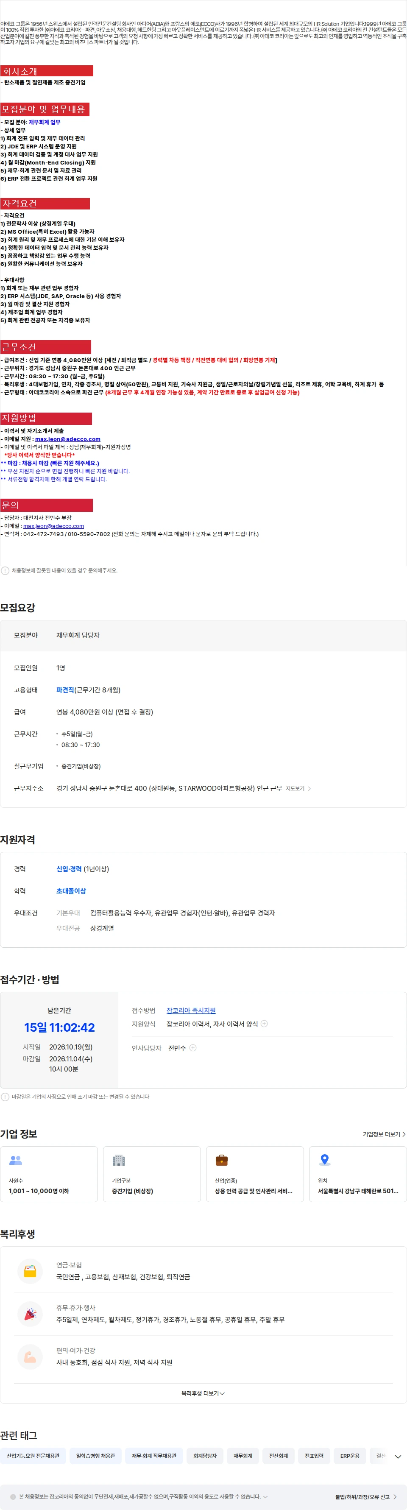The height and width of the screenshot is (1510, 407).
Task: Click the 편의·여가·건강 benefit icon
Action: [30, 1356]
